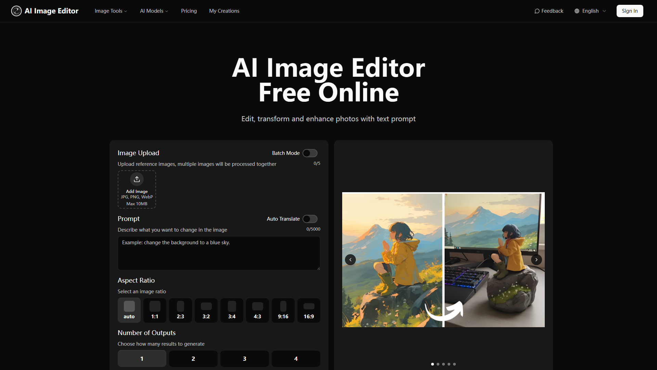This screenshot has width=657, height=370.
Task: Expand the AI Models menu
Action: (x=153, y=11)
